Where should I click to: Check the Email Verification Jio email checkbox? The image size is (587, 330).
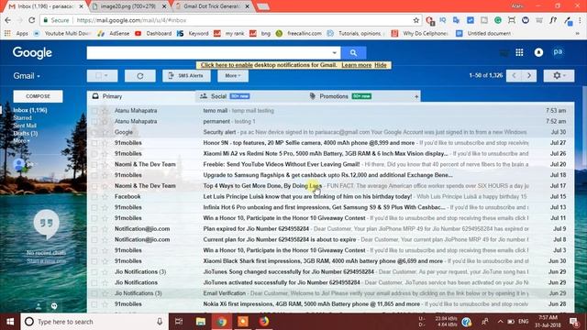[x=94, y=293]
